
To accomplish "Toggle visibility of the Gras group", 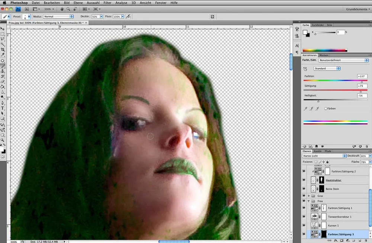I will pos(304,195).
